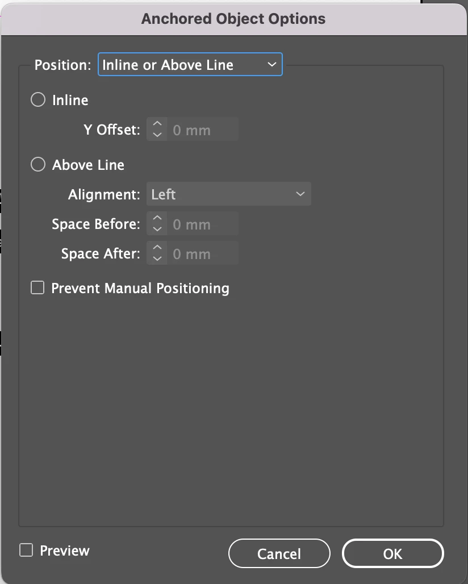The width and height of the screenshot is (468, 584).
Task: Click the Space After value field
Action: [x=202, y=254]
